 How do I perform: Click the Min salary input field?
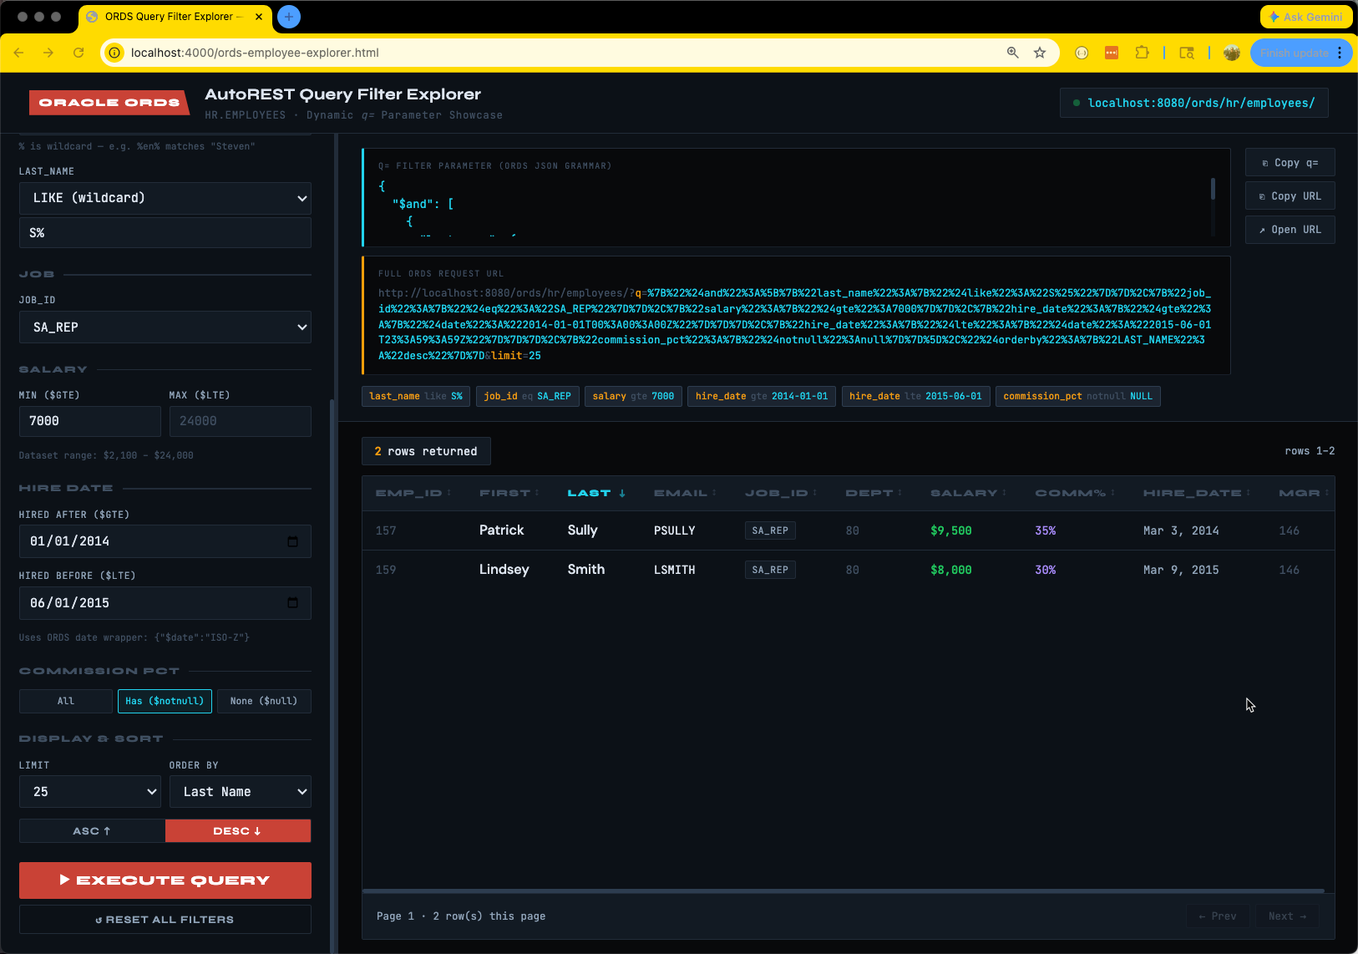click(x=90, y=422)
